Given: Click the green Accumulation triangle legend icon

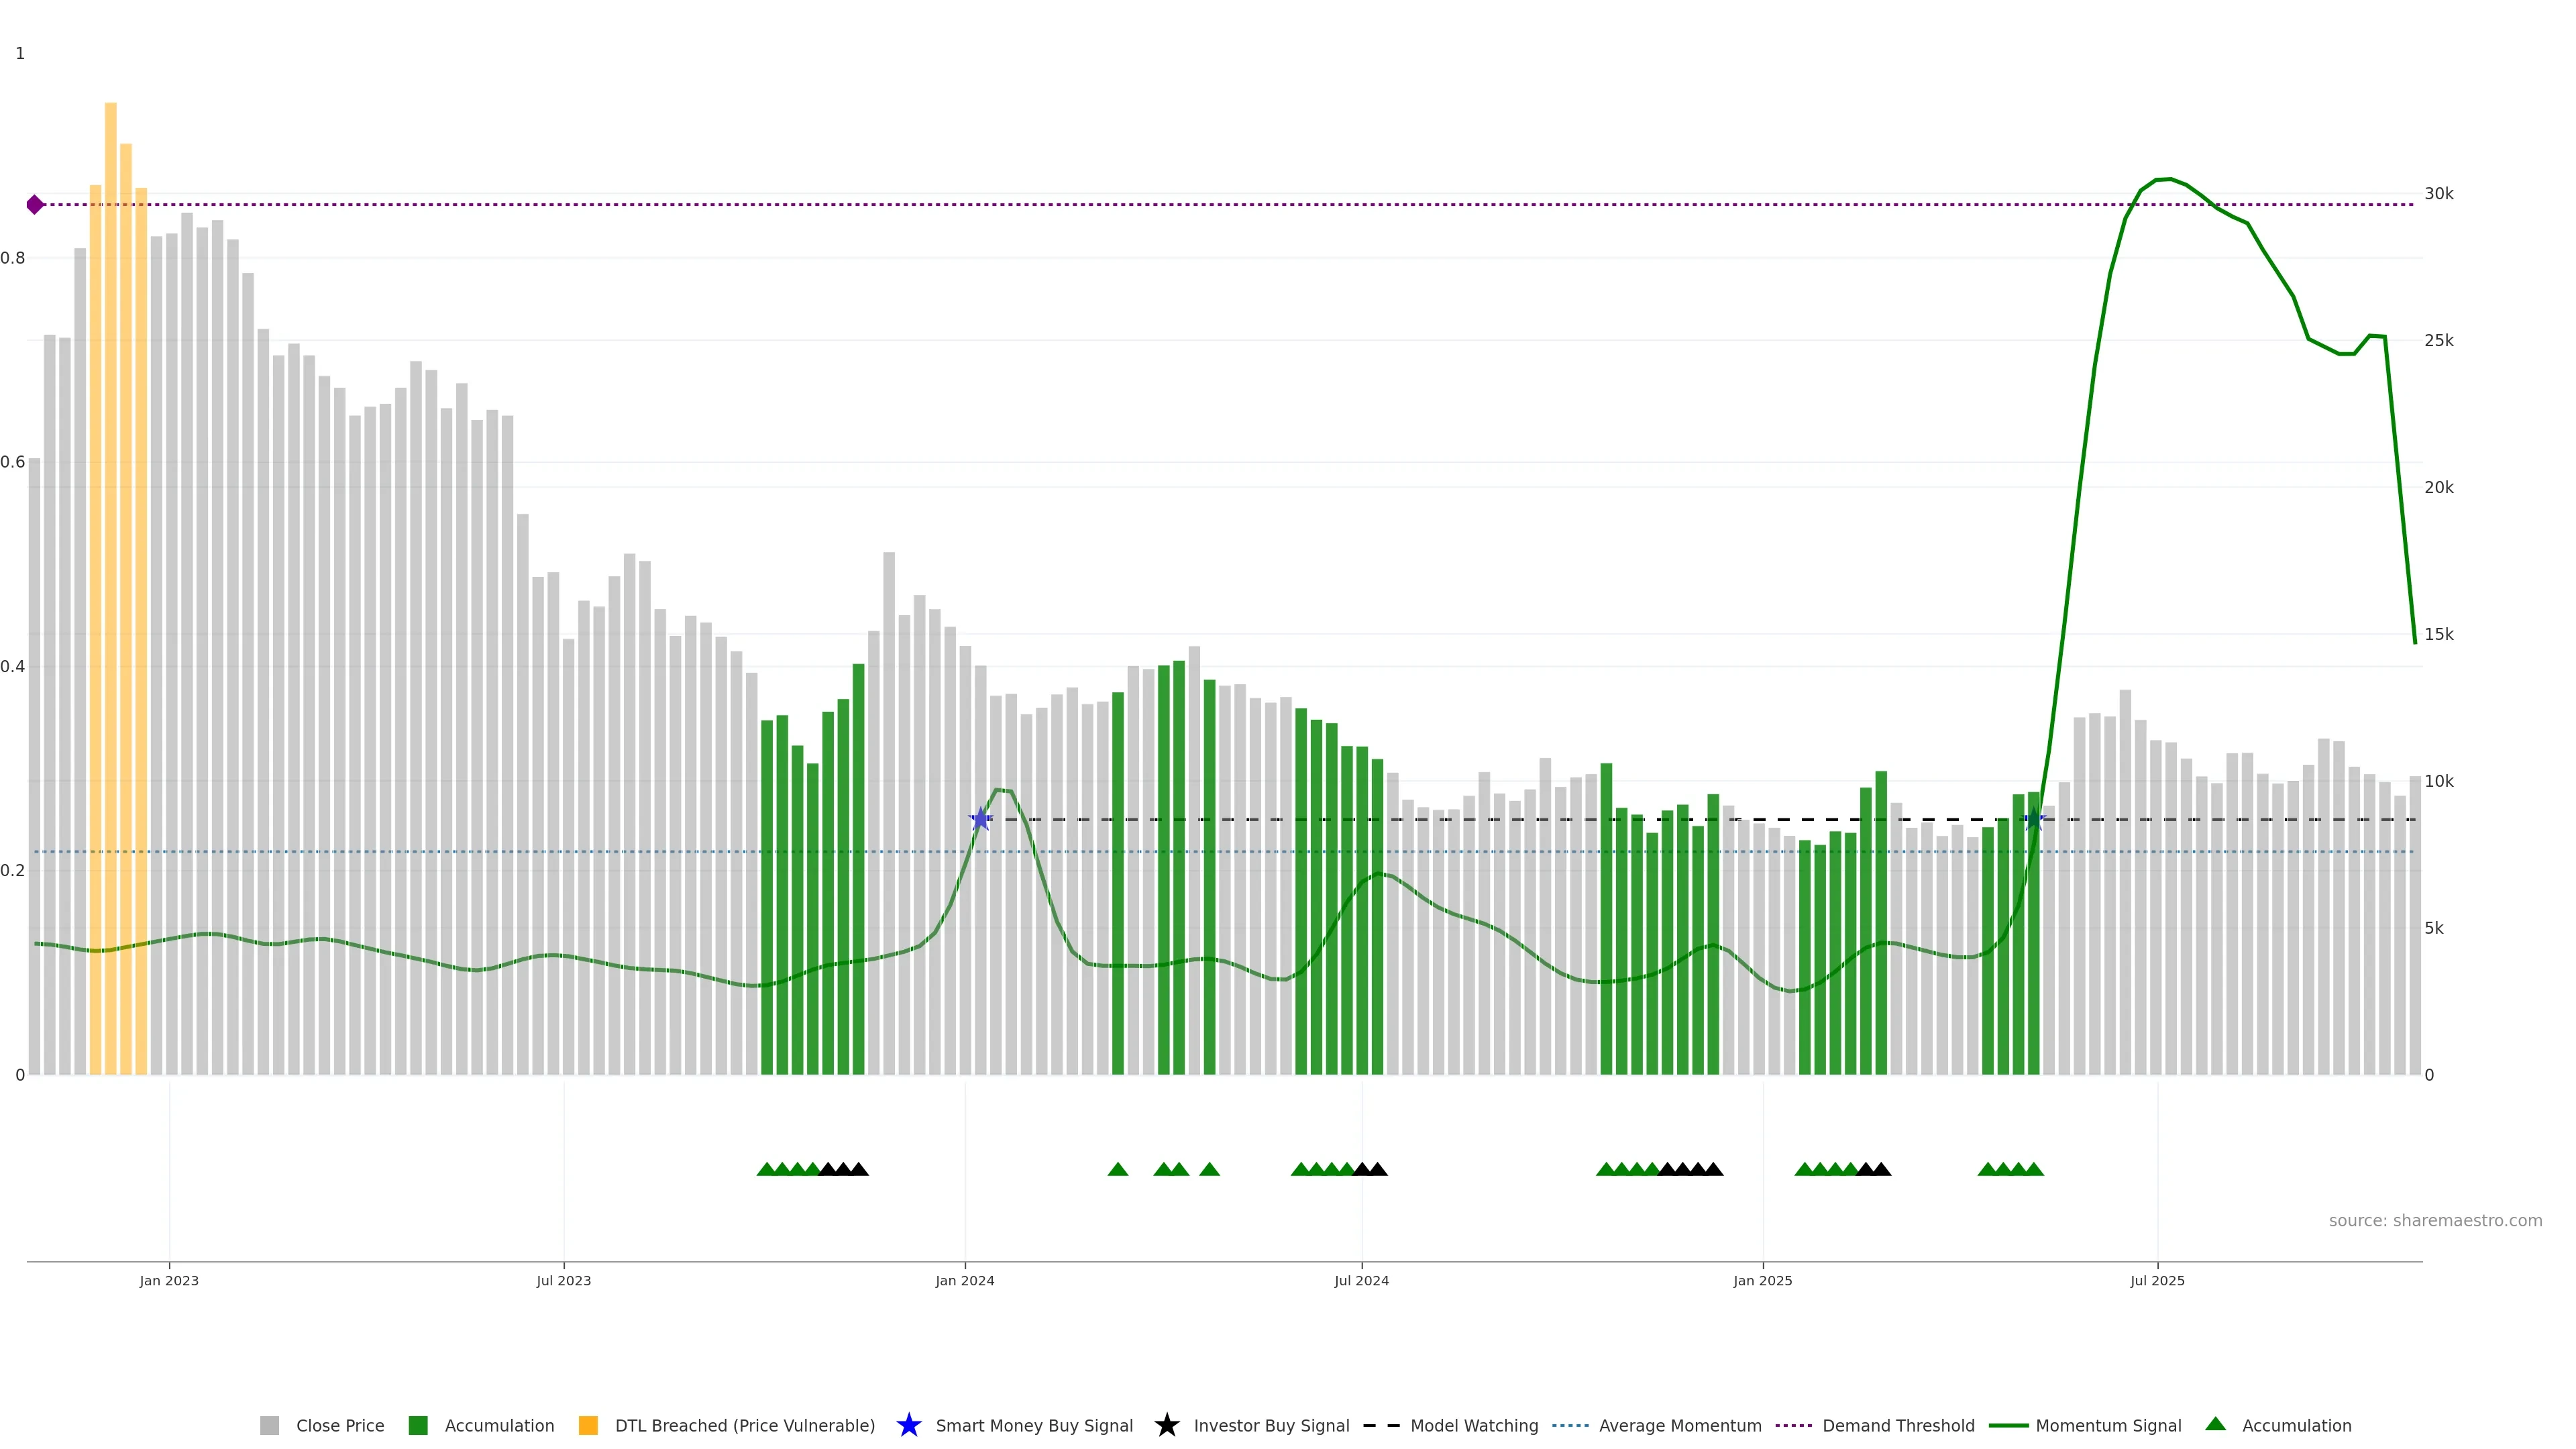Looking at the screenshot, I should 2215,1424.
